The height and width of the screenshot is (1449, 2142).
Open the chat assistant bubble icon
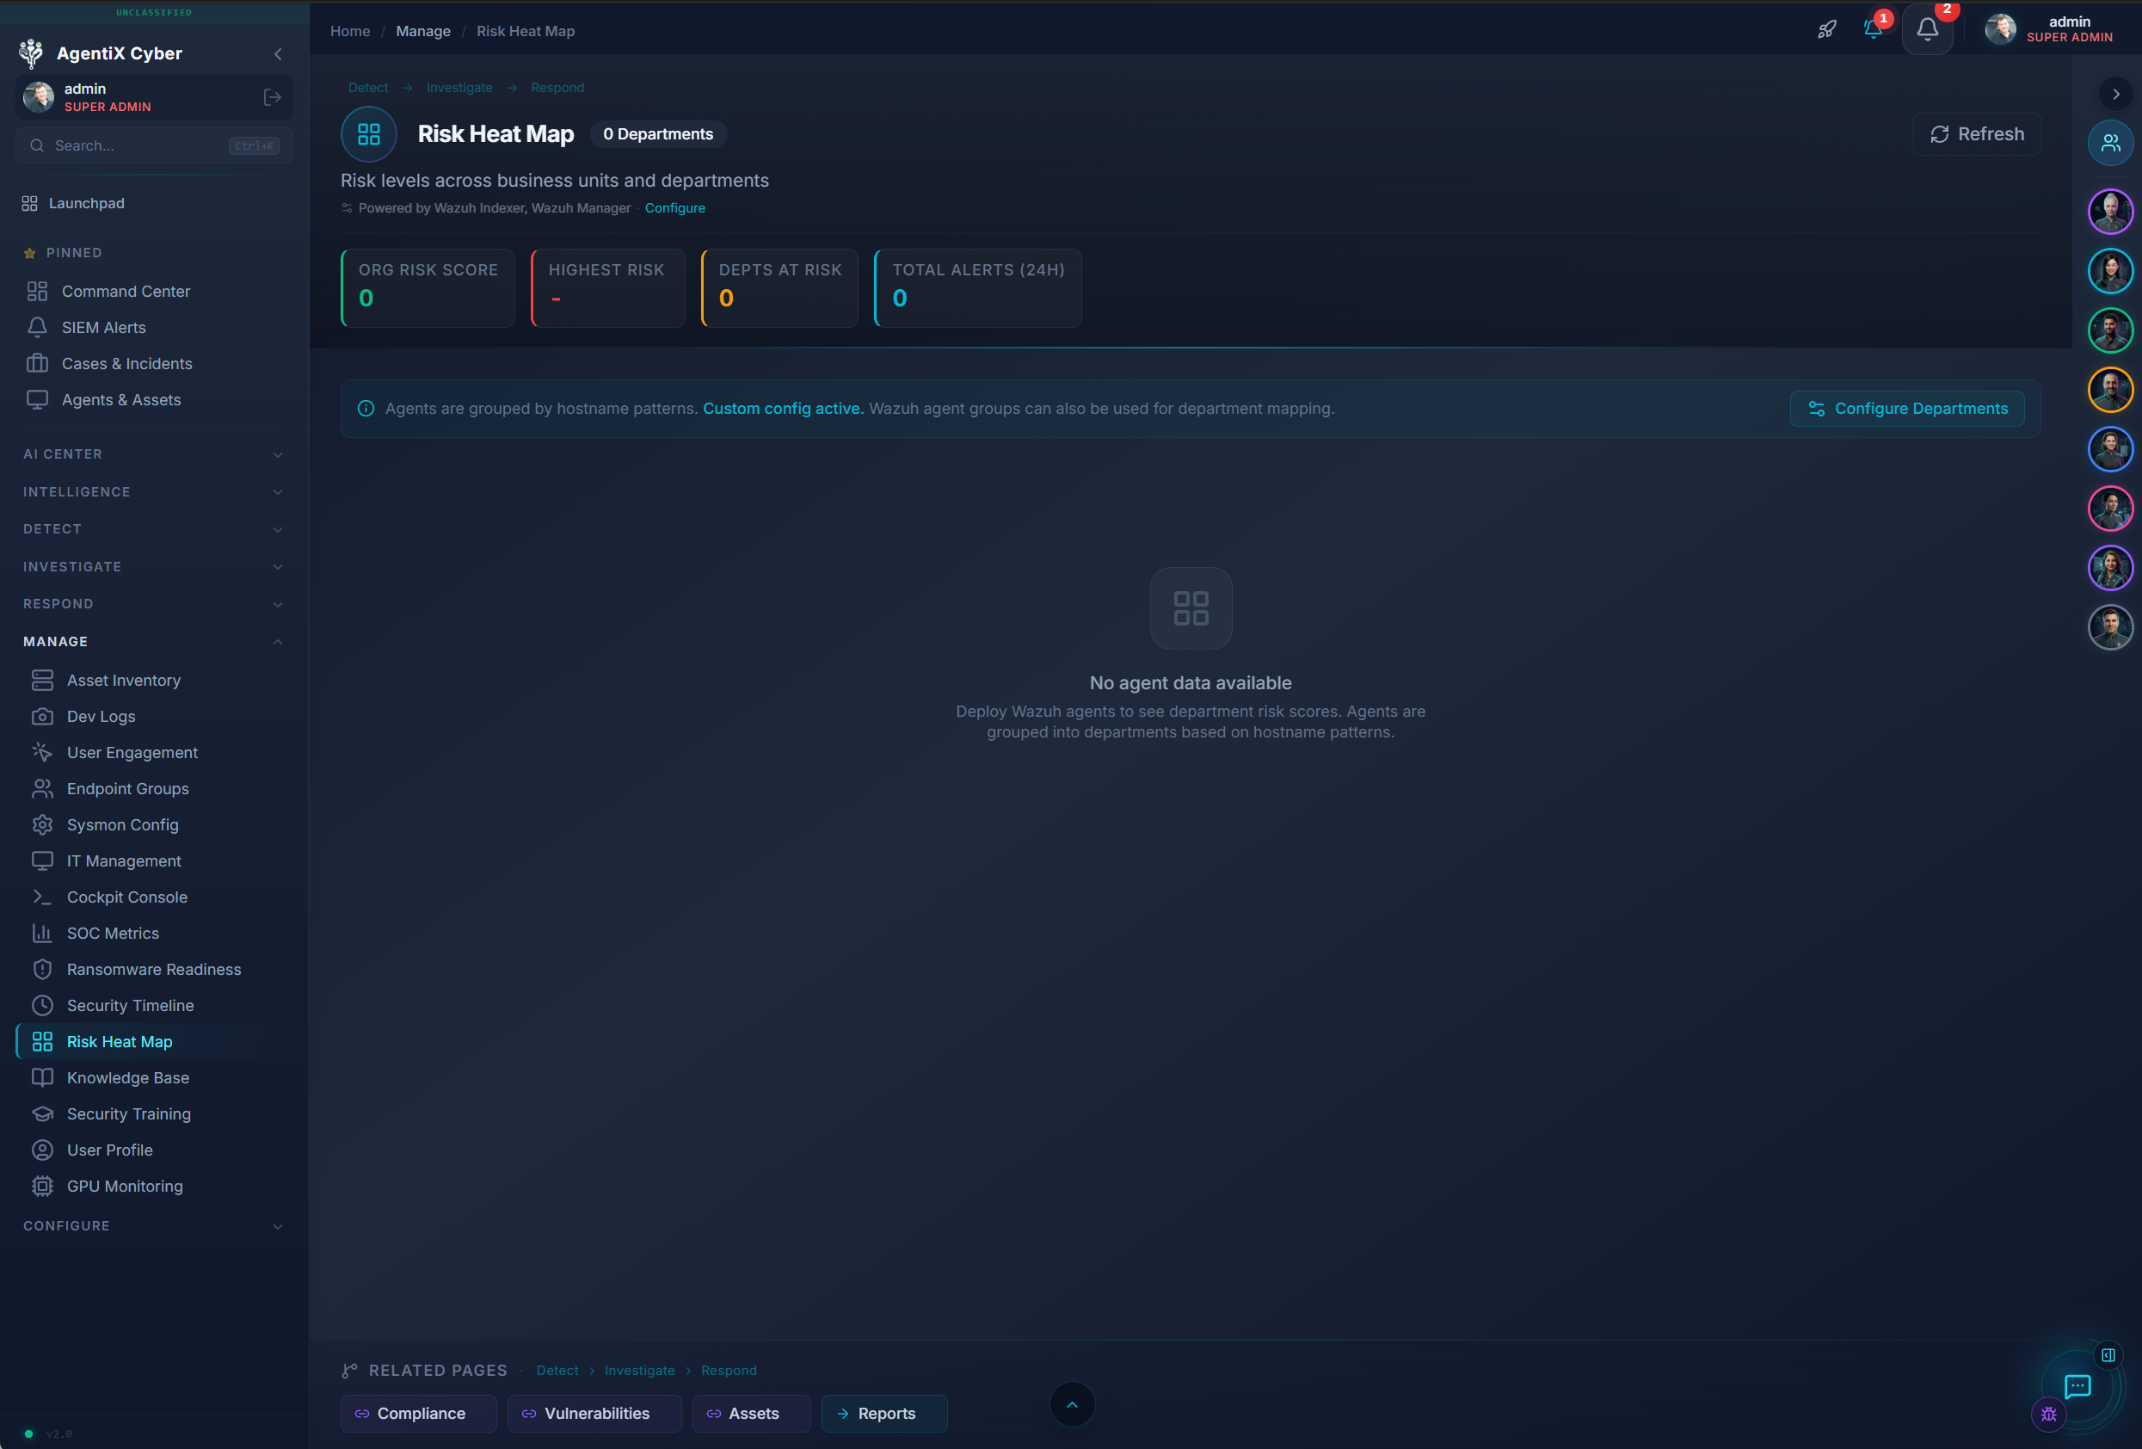point(2077,1385)
